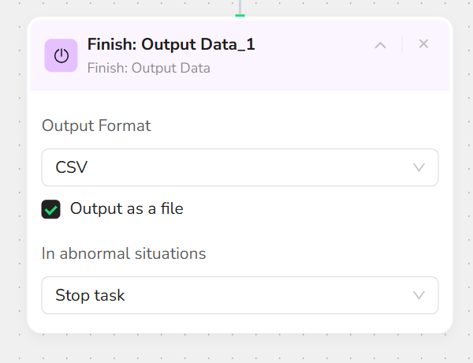Click the "Output Format" field label

pos(95,125)
